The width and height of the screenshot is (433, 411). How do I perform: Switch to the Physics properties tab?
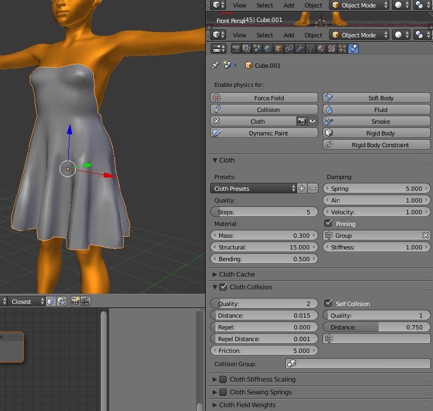[353, 49]
